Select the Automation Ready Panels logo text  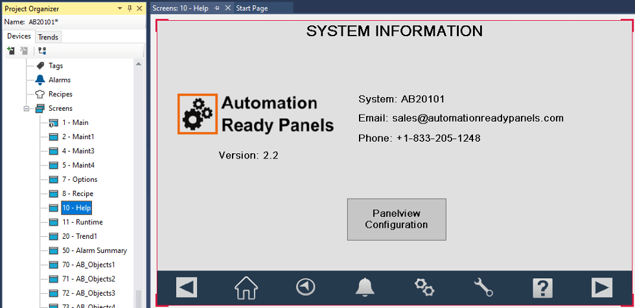click(x=277, y=115)
